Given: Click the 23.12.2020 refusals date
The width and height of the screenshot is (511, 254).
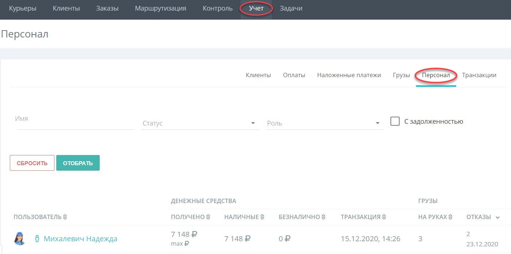Looking at the screenshot, I should tap(482, 244).
